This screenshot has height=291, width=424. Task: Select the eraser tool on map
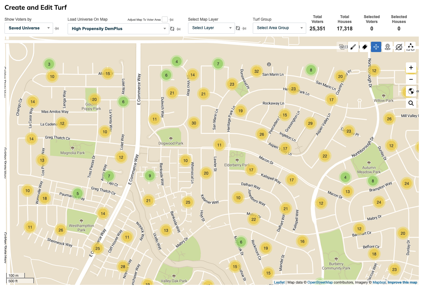click(364, 47)
